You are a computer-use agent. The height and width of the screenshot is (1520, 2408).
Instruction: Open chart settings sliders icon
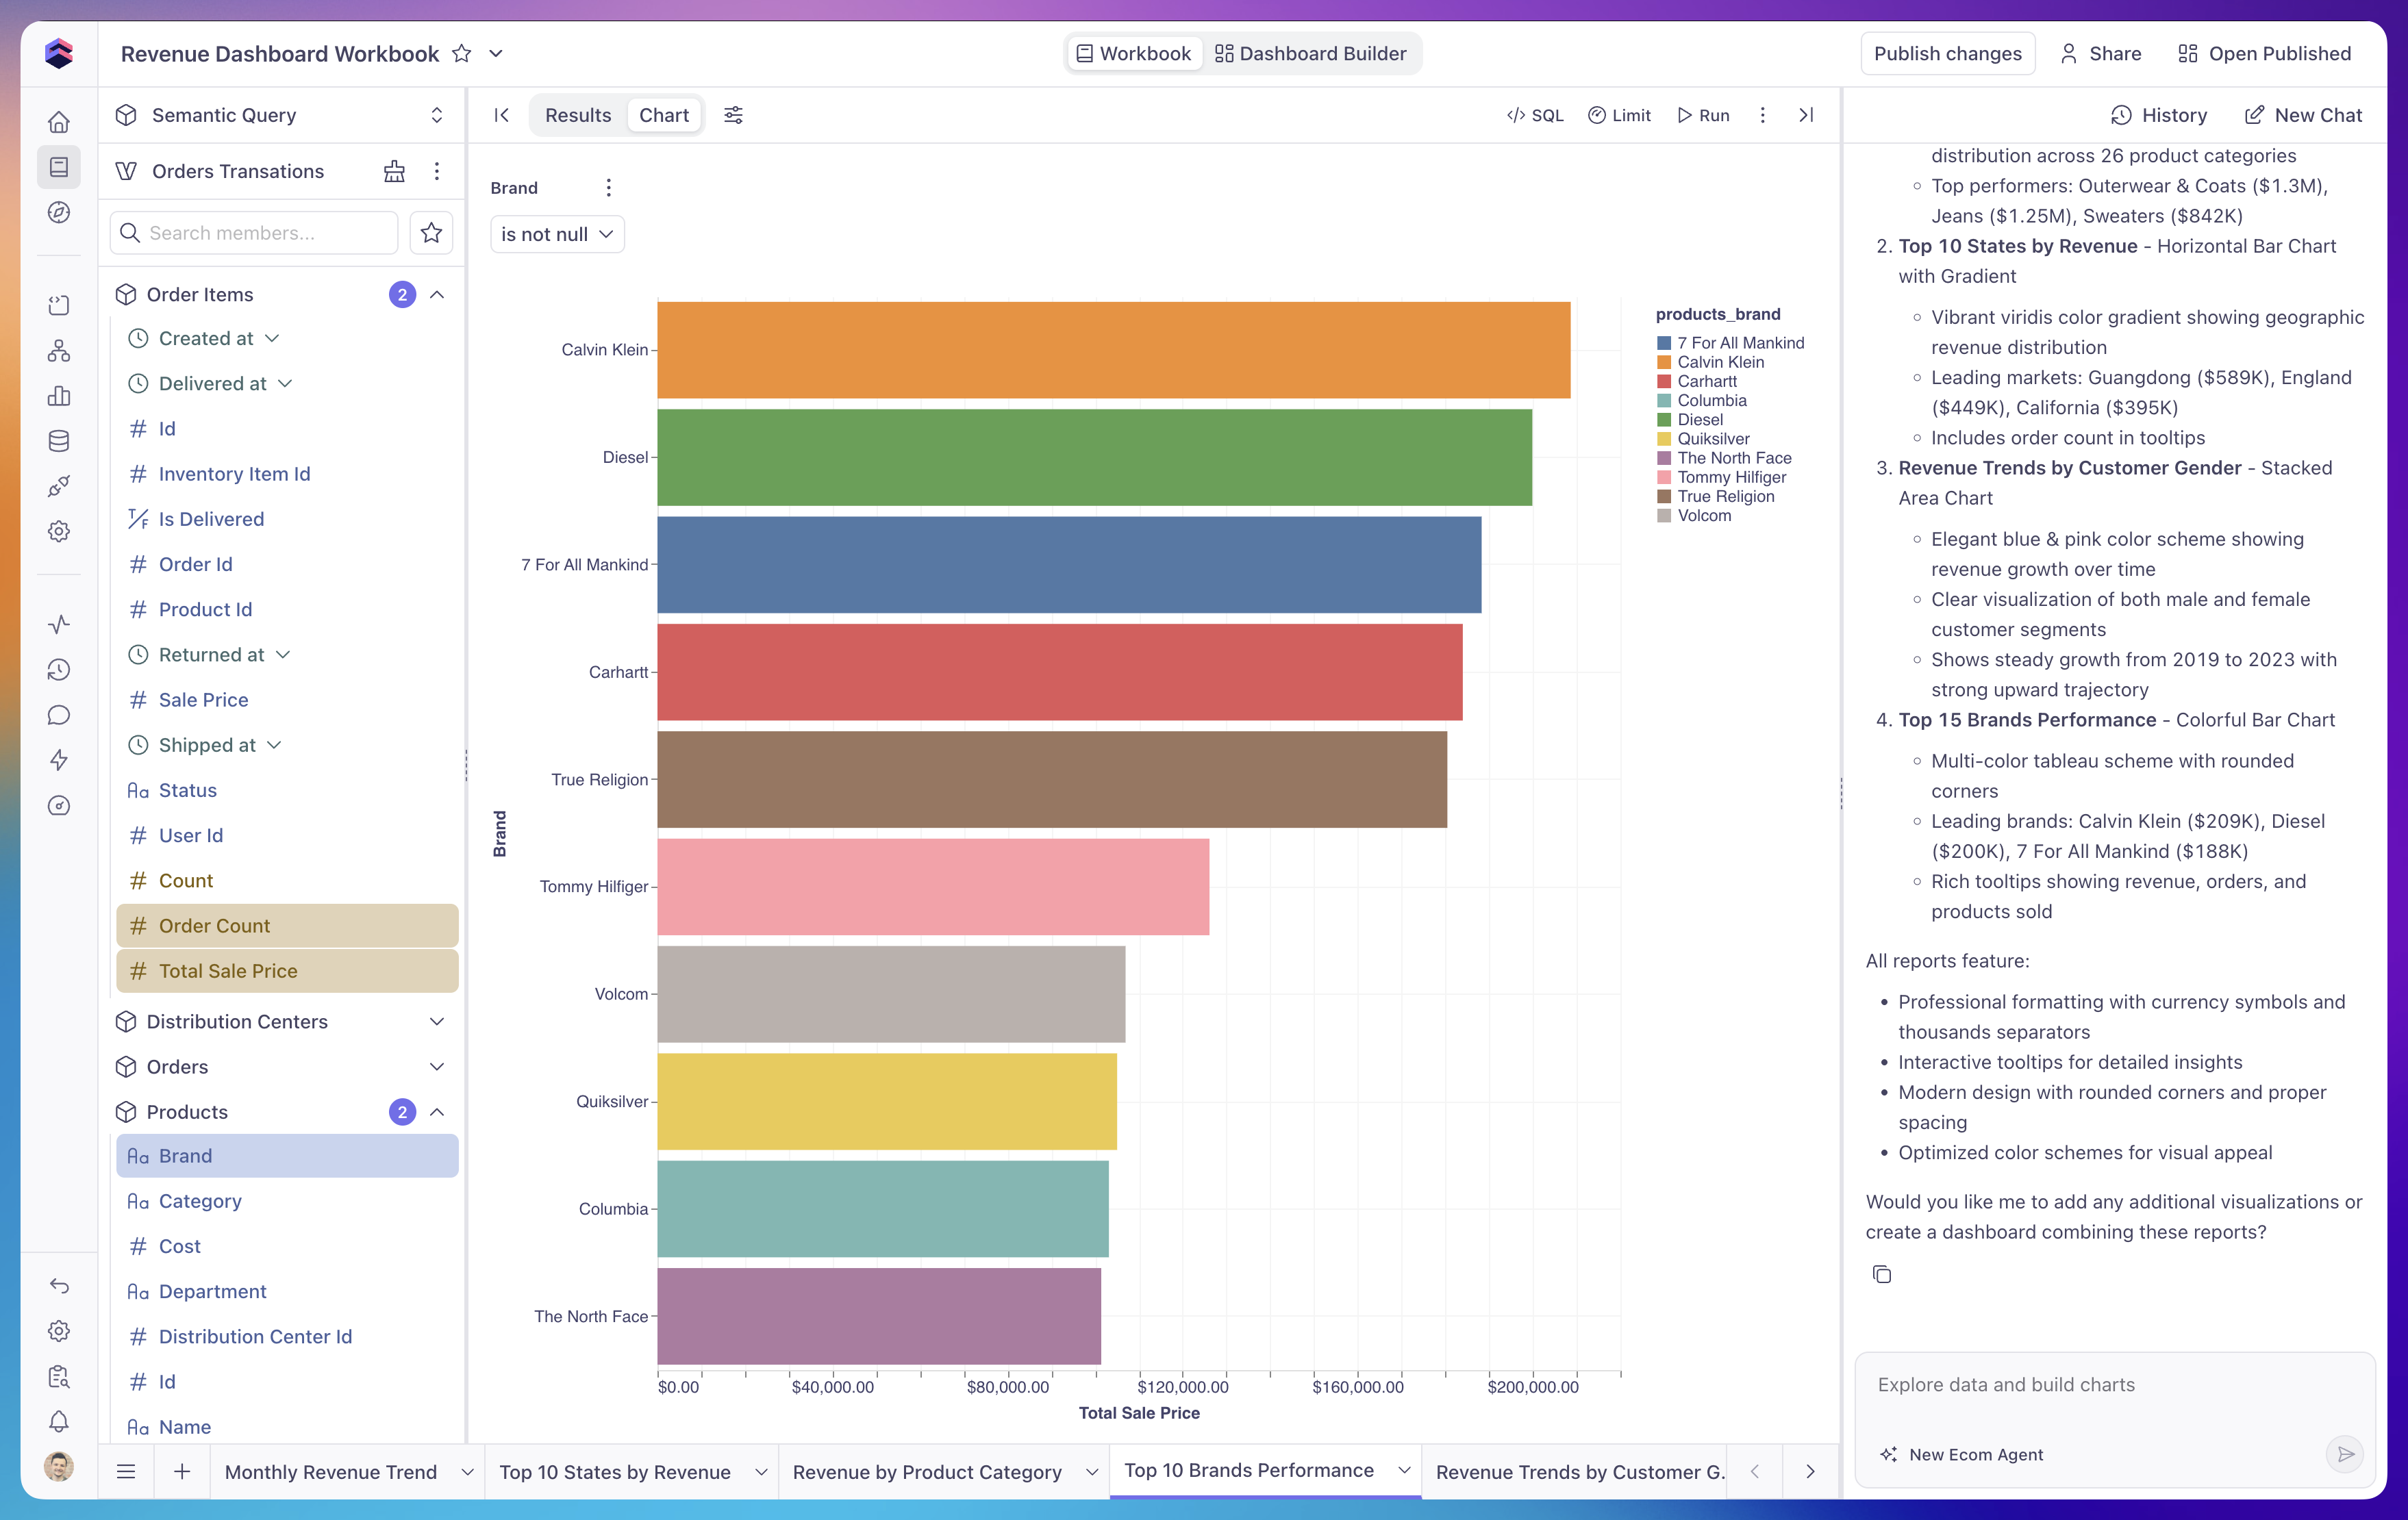(733, 115)
